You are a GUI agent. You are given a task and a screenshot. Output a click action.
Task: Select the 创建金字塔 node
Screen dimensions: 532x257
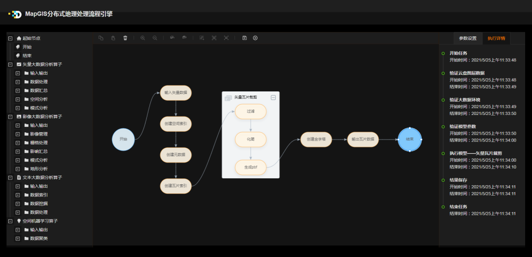pos(316,139)
